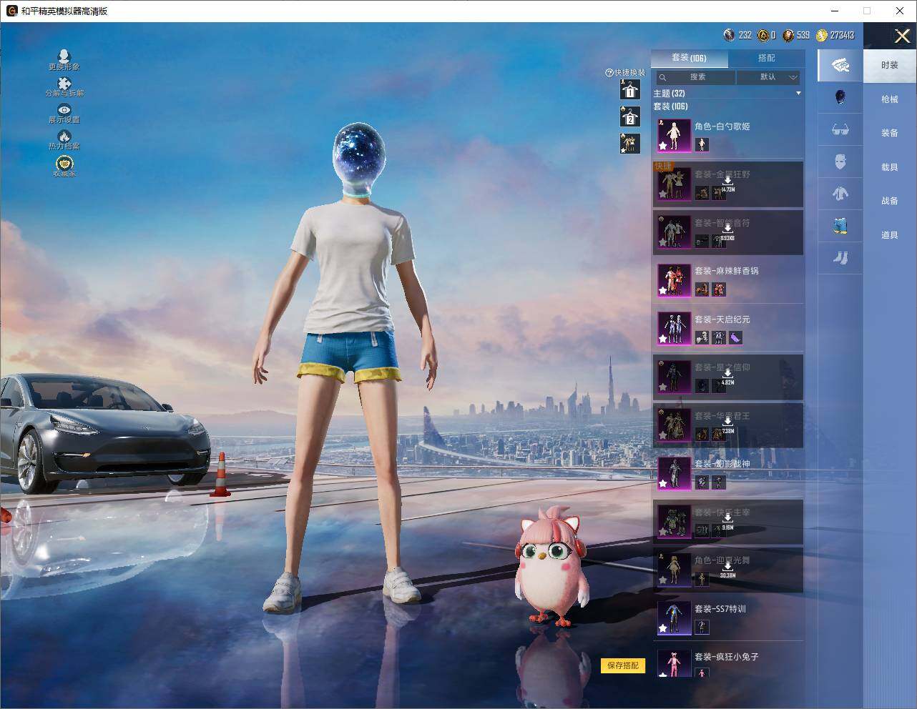Select the purple item piece in 天启纪元 row
The image size is (917, 709).
[736, 337]
